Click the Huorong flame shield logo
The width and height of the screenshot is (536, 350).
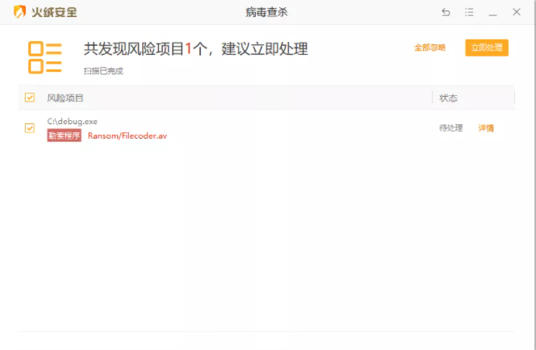19,12
